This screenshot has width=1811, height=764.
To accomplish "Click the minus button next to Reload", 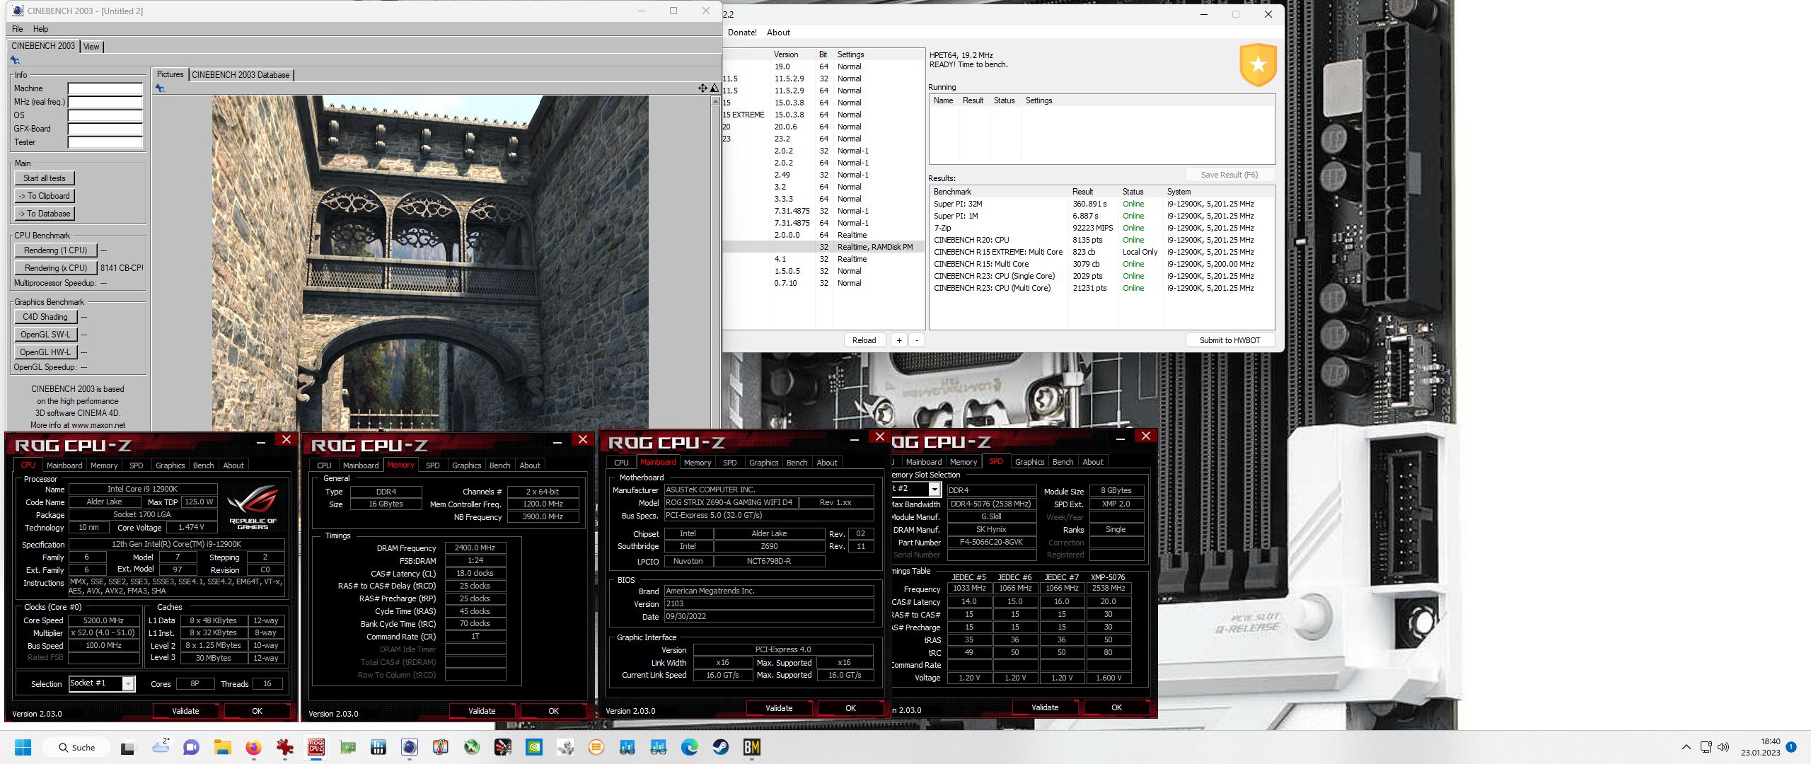I will coord(917,340).
